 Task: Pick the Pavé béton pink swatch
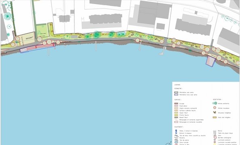tap(176, 106)
